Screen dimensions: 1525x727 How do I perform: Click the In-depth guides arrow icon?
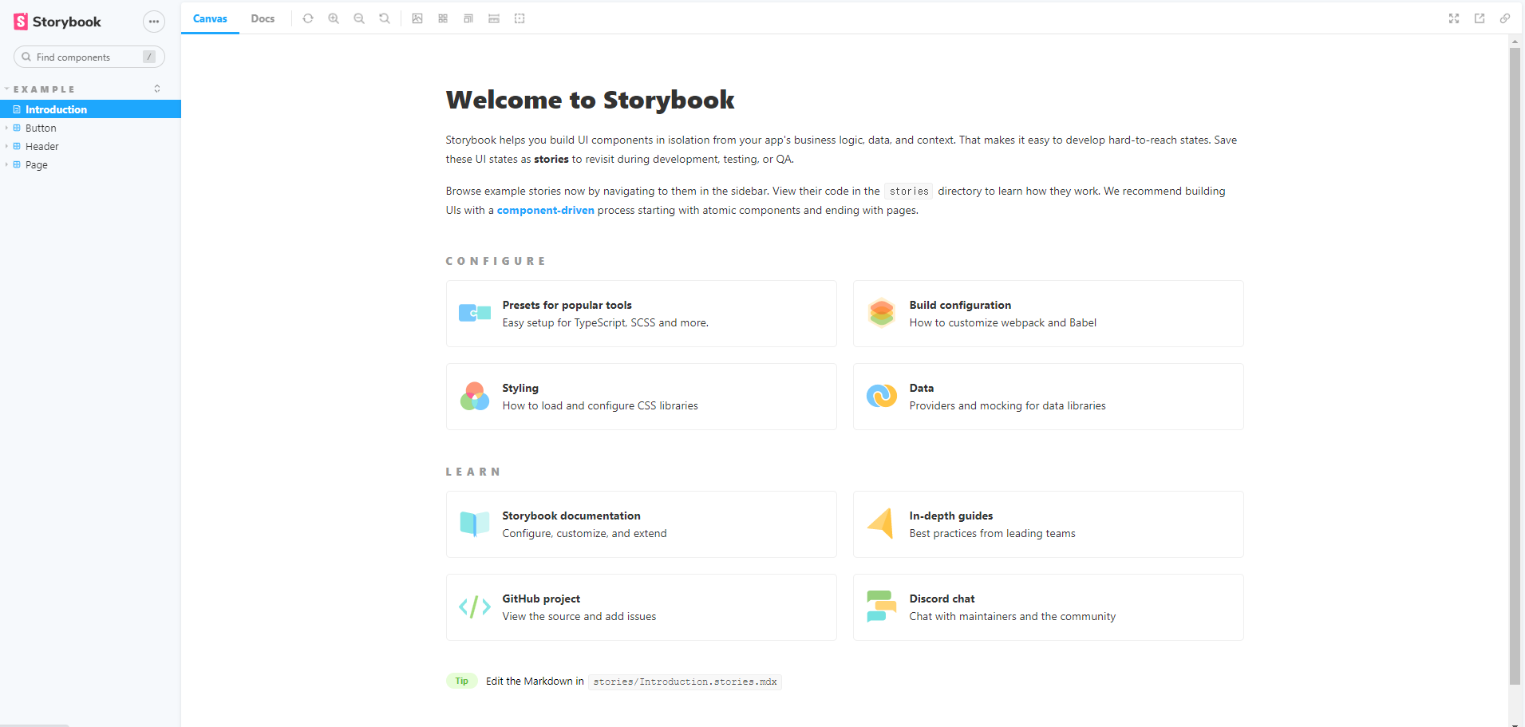click(881, 524)
